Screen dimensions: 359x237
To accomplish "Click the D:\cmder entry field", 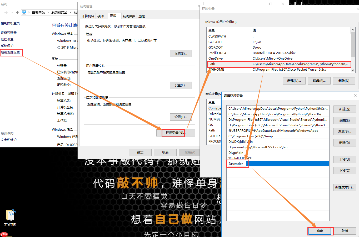I will pyautogui.click(x=237, y=163).
